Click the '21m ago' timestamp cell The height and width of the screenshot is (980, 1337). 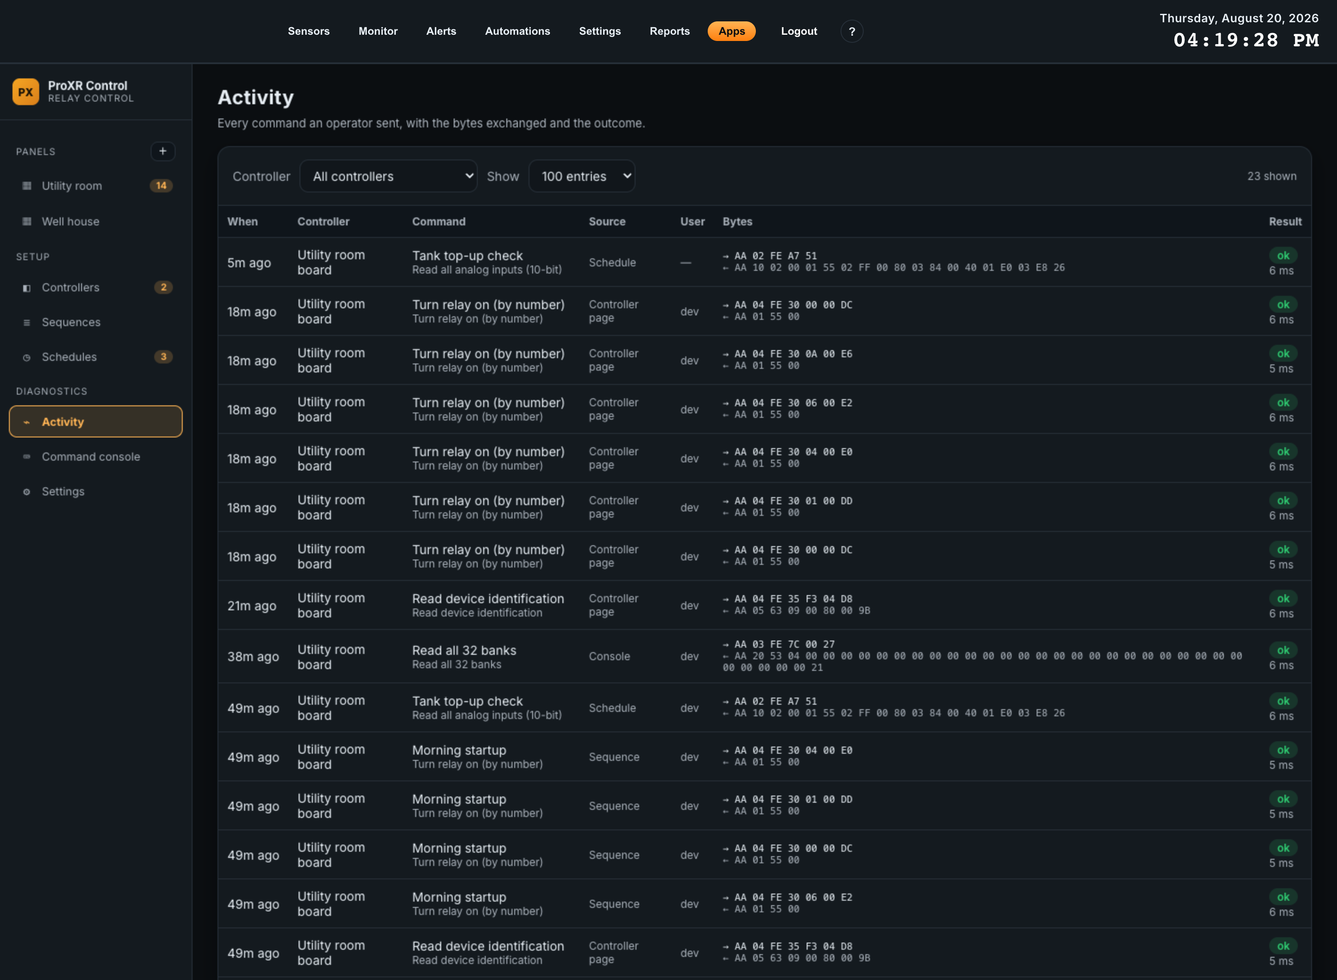point(252,606)
